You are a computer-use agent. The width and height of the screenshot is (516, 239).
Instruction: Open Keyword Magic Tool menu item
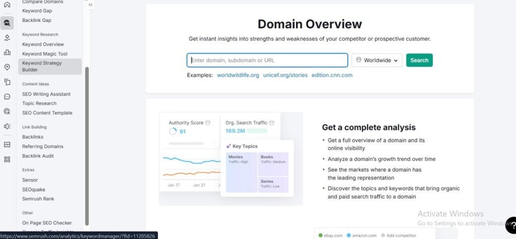[44, 54]
